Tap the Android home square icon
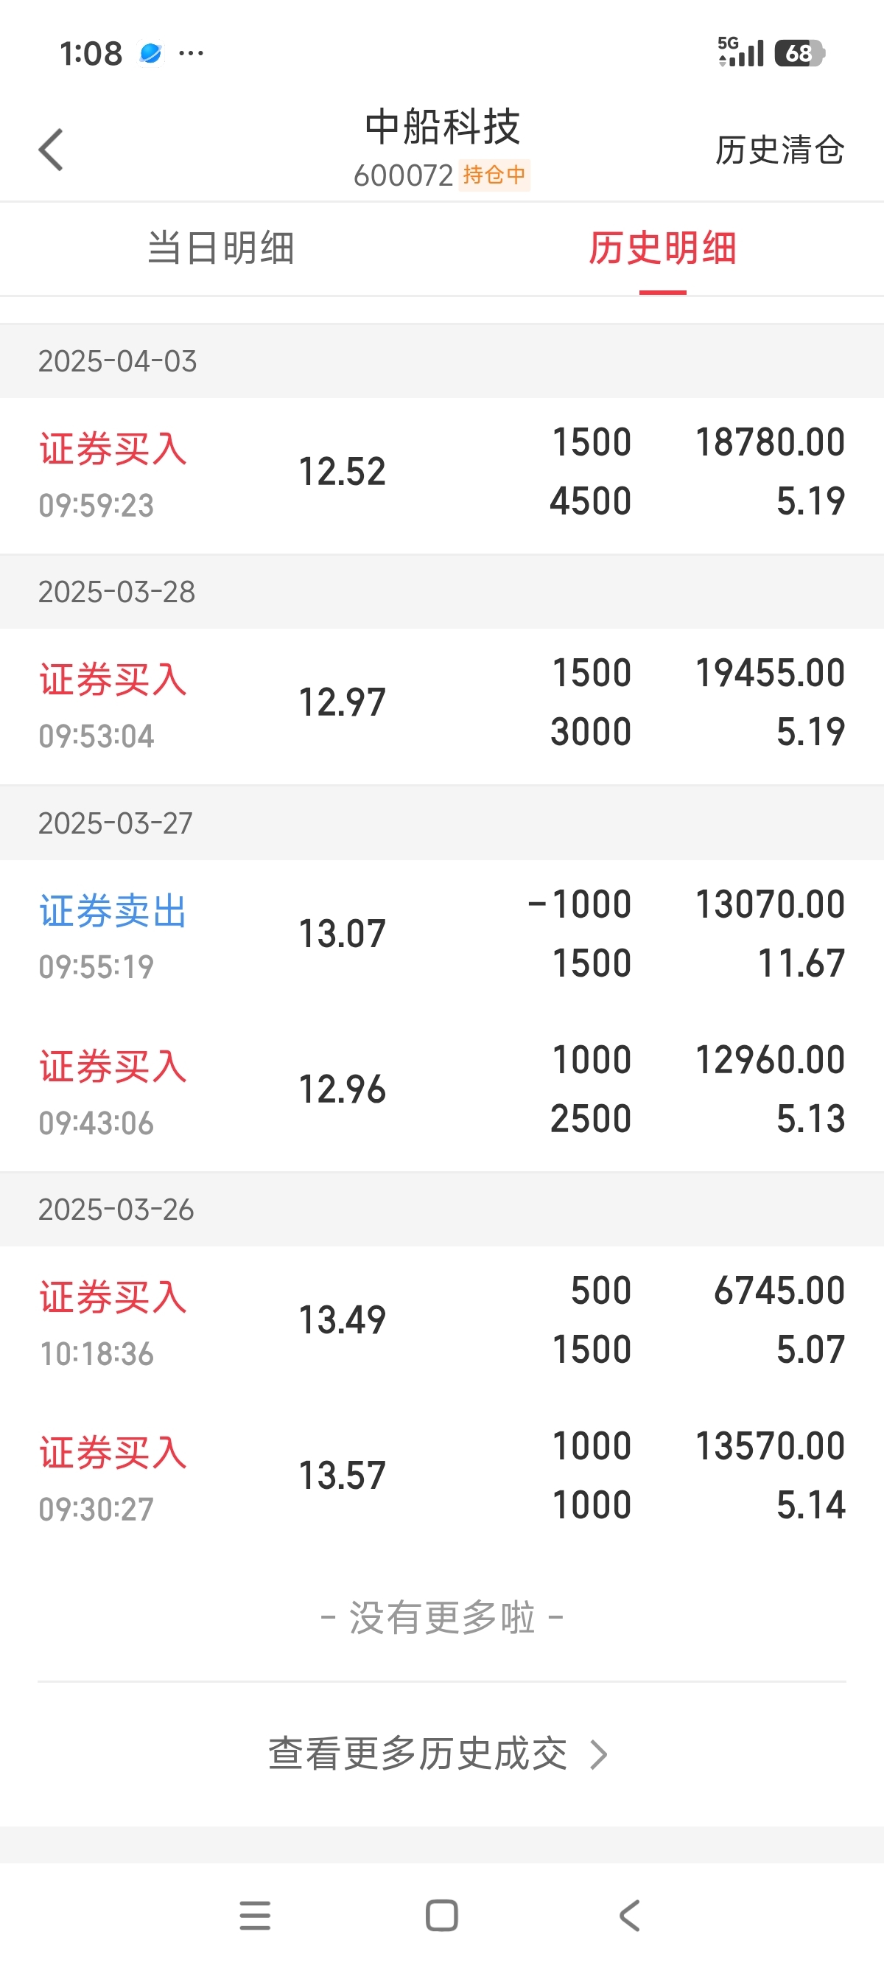 tap(442, 1915)
